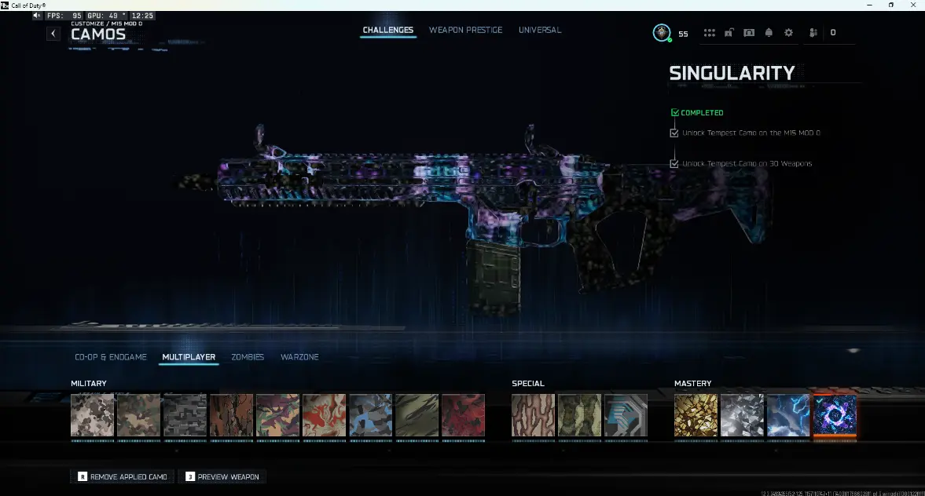
Task: Click the party count 0 text
Action: click(x=833, y=33)
